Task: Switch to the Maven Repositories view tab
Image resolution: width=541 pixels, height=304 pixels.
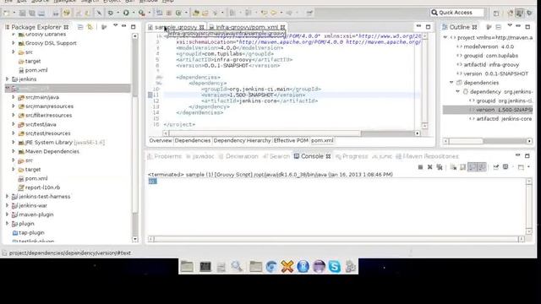Action: pos(427,156)
